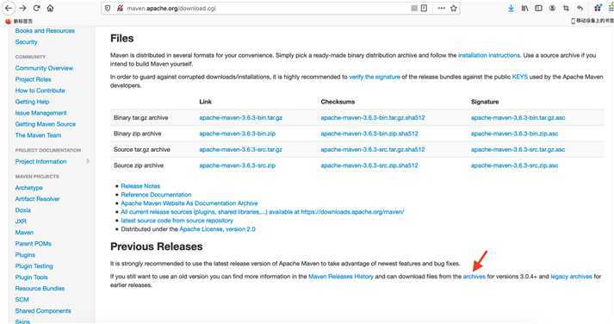This screenshot has width=614, height=324.
Task: Open apache-maven-3.6.3-bin.tar.gz.sha512 checksum
Action: 373,117
